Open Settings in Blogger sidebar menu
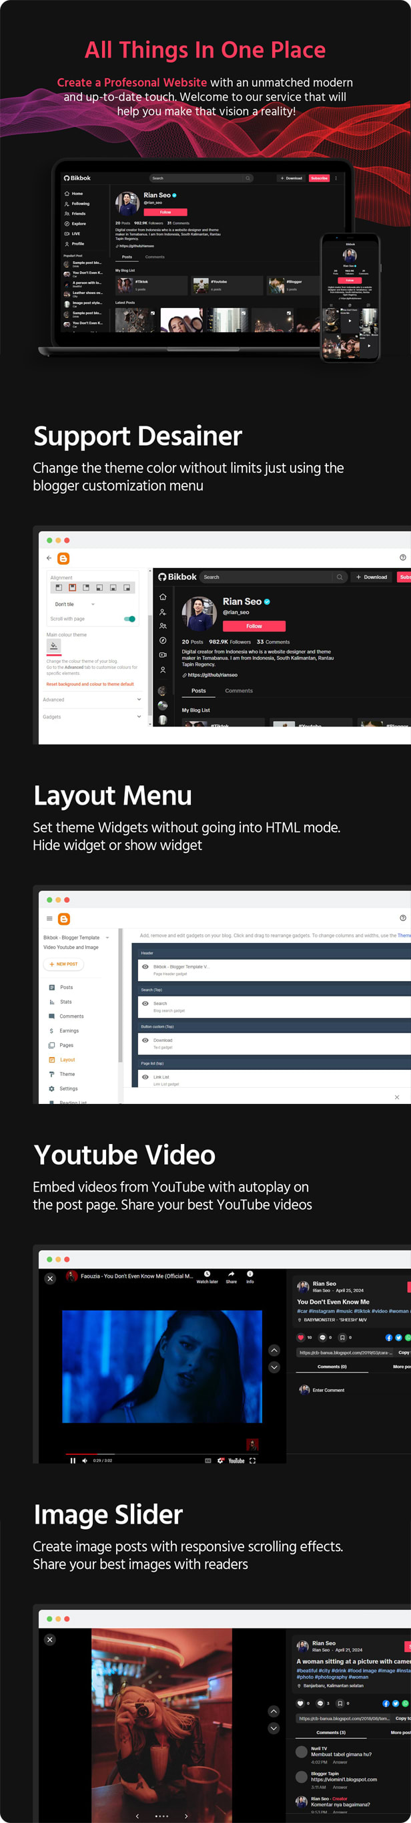 point(63,1089)
